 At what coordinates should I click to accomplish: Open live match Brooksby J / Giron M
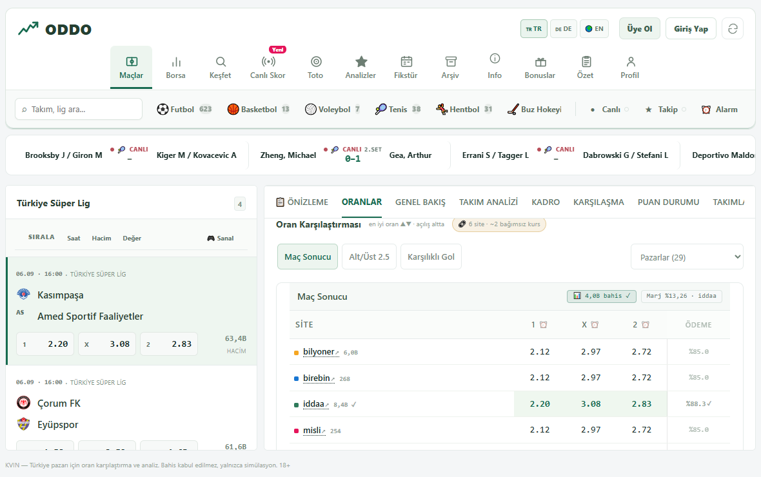click(x=130, y=155)
